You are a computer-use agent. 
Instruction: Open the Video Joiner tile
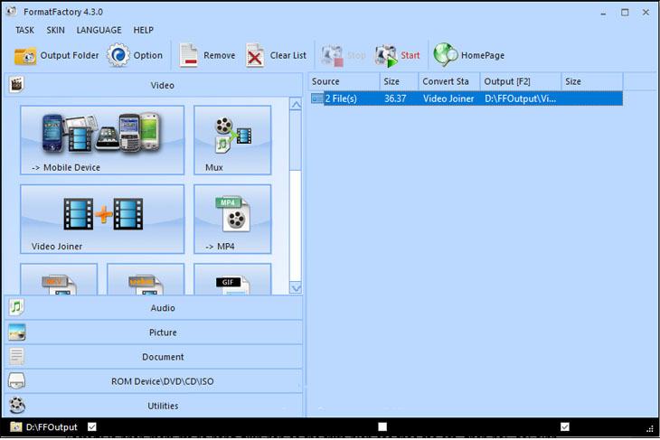(x=102, y=220)
